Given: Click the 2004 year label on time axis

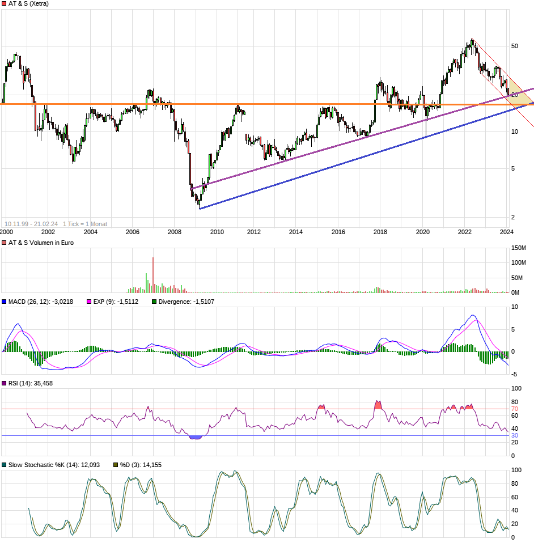Looking at the screenshot, I should [x=90, y=232].
